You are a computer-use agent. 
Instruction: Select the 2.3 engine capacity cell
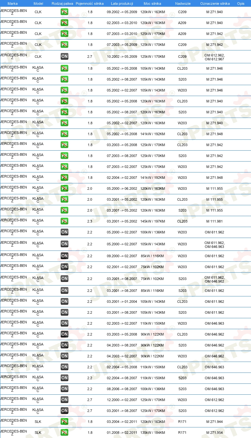pos(90,221)
